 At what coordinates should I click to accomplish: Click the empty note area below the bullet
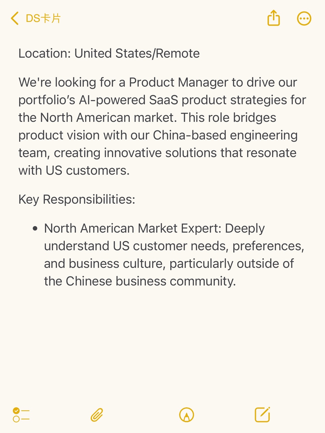coord(162,345)
